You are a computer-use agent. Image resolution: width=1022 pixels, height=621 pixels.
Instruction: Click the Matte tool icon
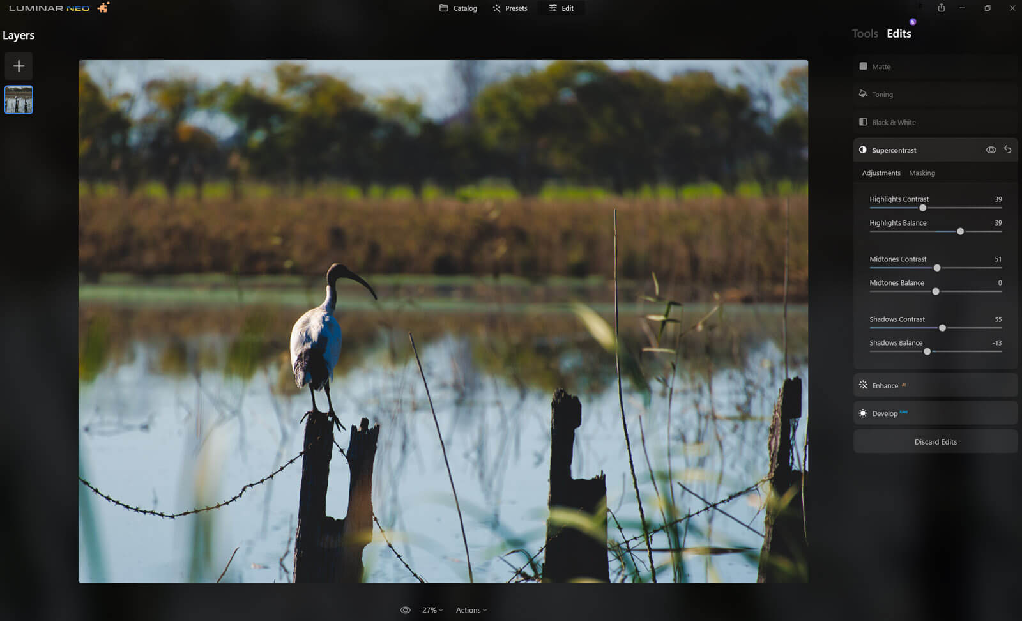point(863,66)
